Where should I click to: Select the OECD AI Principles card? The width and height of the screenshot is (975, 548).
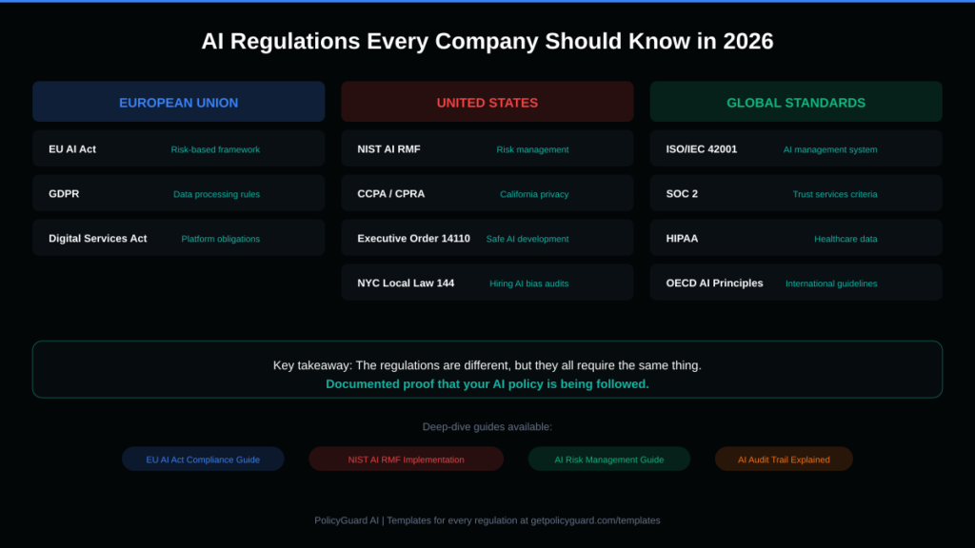click(x=796, y=283)
